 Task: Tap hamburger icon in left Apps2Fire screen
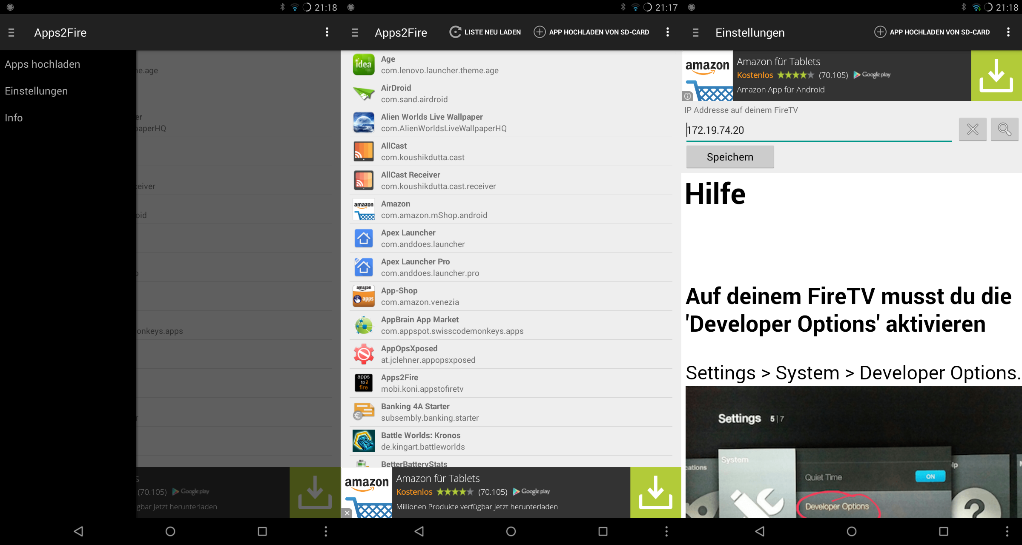11,32
